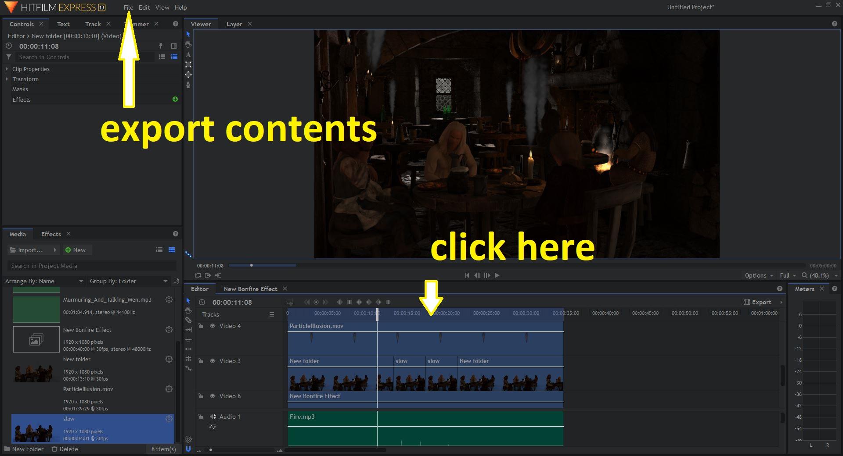Open settings gear for ParticleIllusion.mov media
The width and height of the screenshot is (843, 456).
[x=169, y=389]
